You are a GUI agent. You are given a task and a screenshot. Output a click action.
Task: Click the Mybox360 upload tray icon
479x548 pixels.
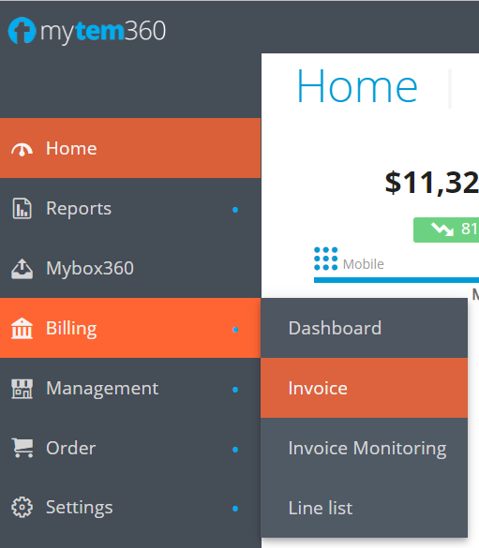tap(22, 269)
